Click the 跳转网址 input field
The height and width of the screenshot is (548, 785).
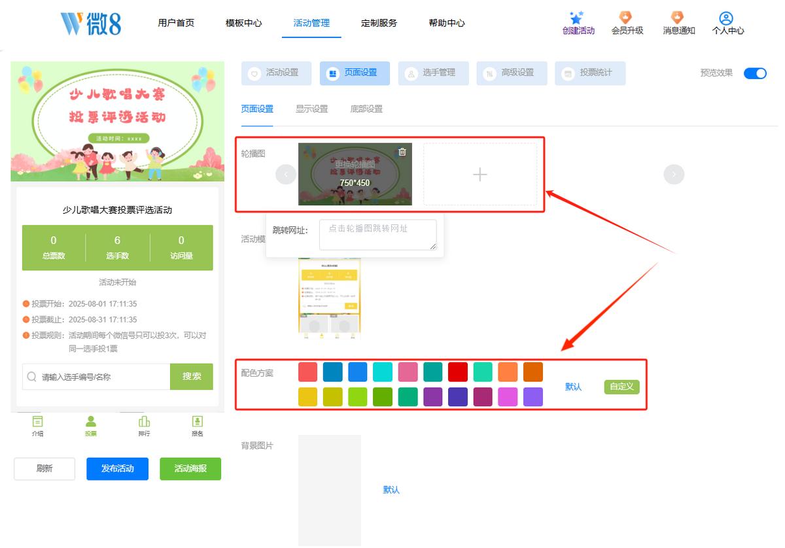click(x=378, y=235)
